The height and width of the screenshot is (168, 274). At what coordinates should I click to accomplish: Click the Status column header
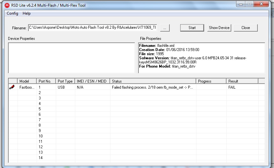click(153, 81)
